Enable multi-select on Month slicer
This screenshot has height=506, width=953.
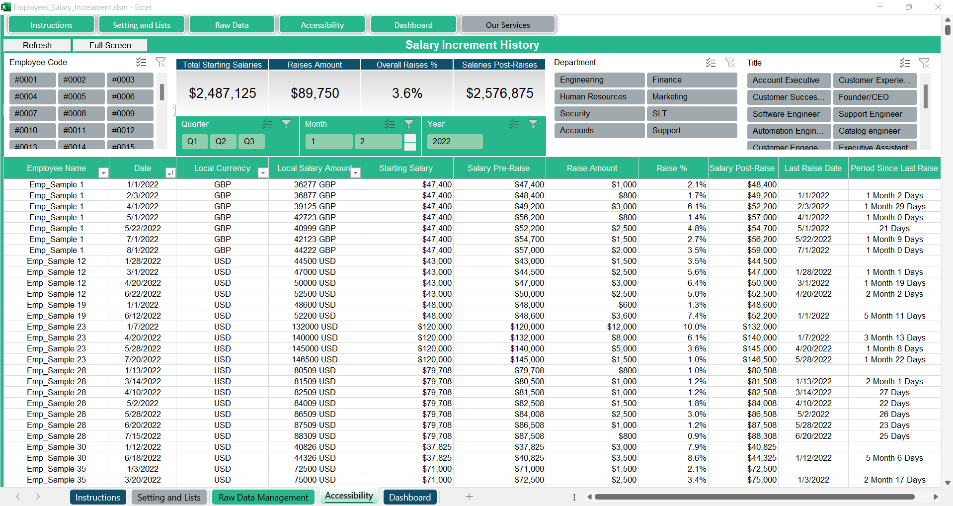390,124
